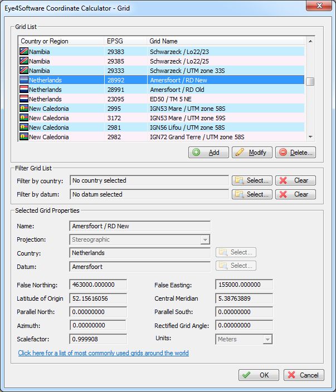Clear the datum filter
Screen dimensions: 336x392
click(x=295, y=194)
